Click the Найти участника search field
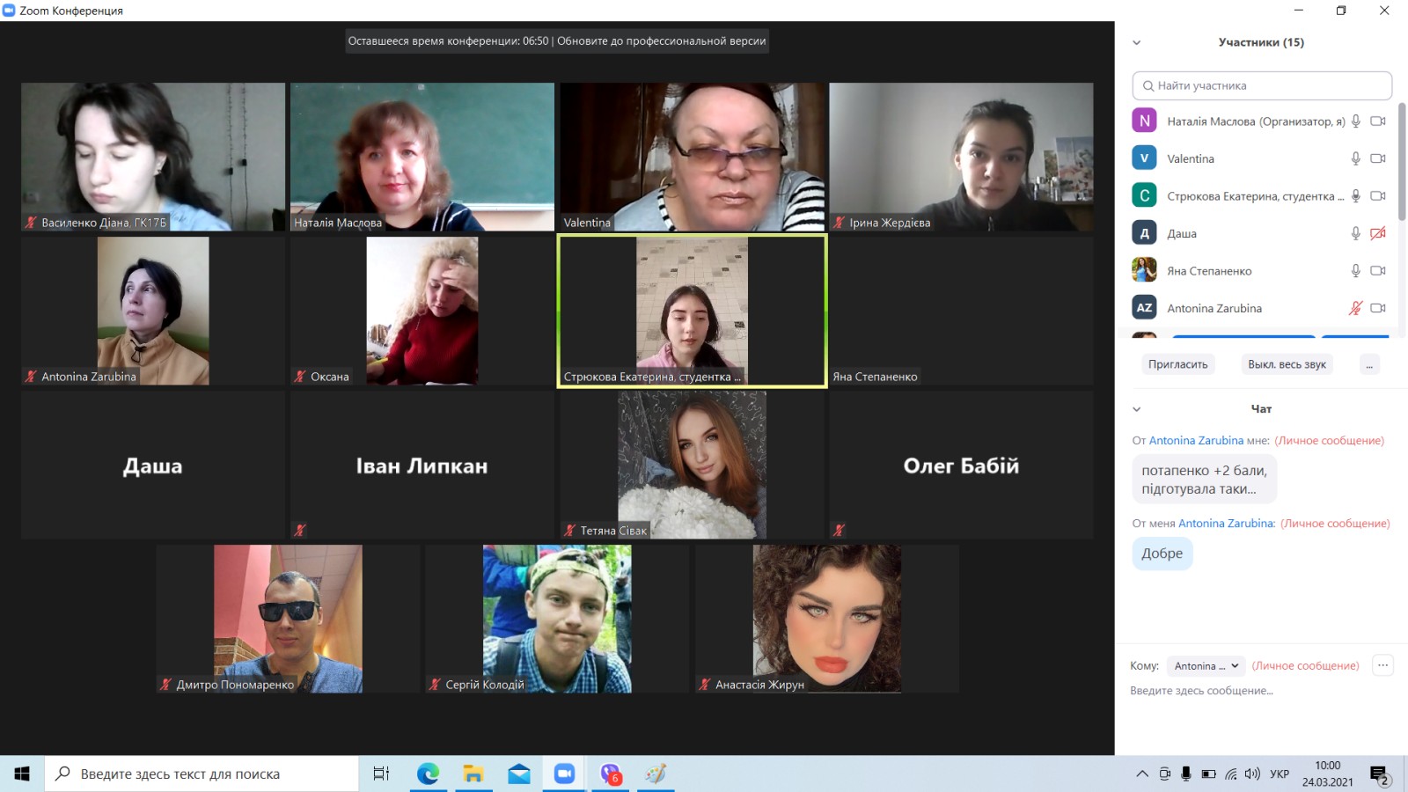The height and width of the screenshot is (792, 1408). click(1262, 85)
